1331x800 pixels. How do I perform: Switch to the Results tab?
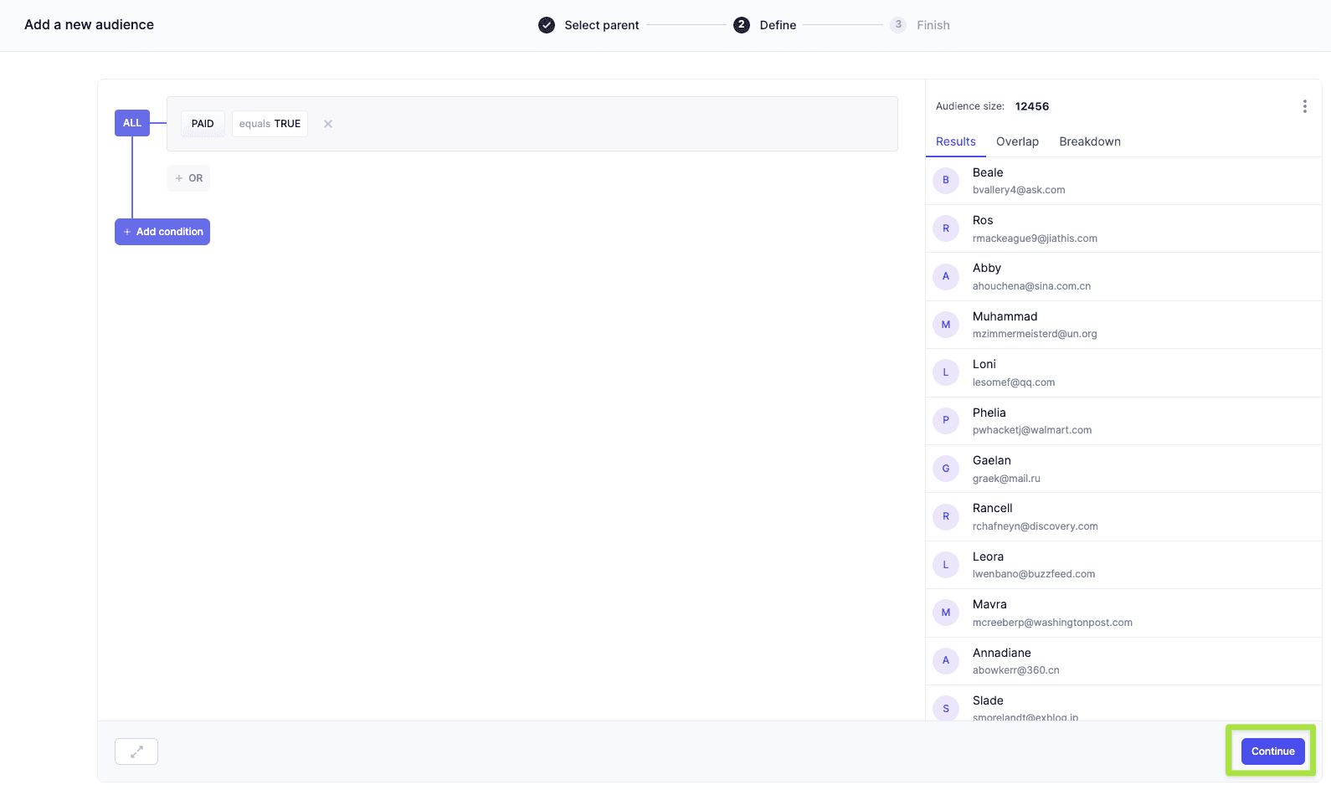click(x=956, y=141)
